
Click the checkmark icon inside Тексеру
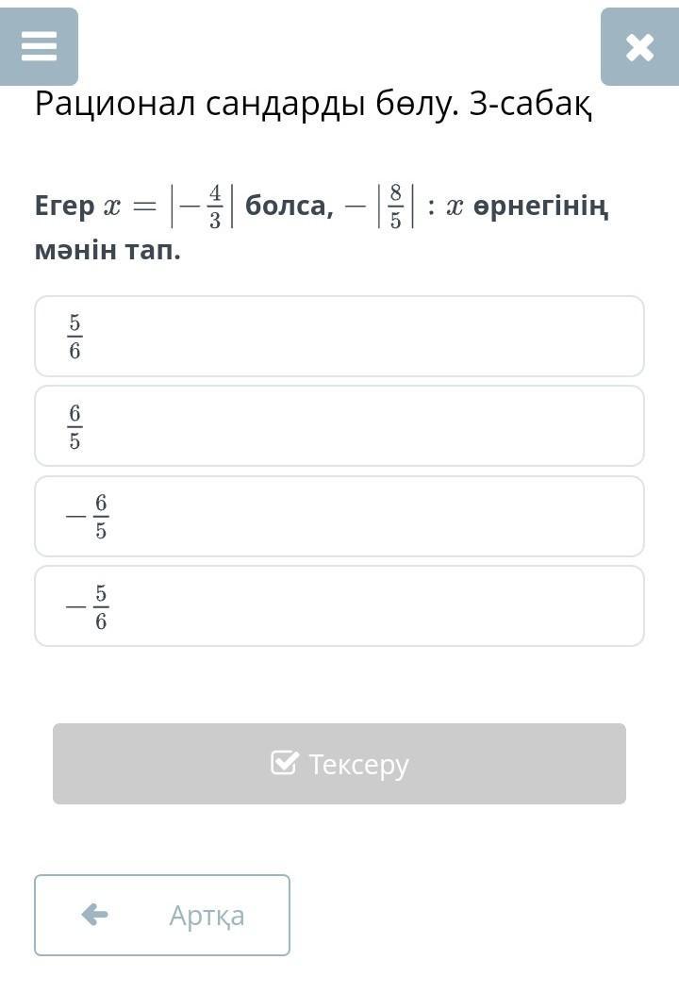(284, 763)
